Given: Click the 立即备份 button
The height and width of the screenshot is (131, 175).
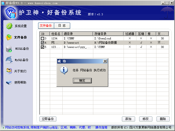Looking at the screenshot, I should (48, 119).
